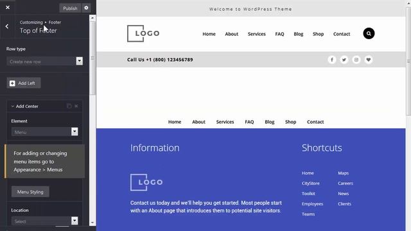The height and width of the screenshot is (231, 411).
Task: Click the Information footer heading
Action: [x=155, y=148]
